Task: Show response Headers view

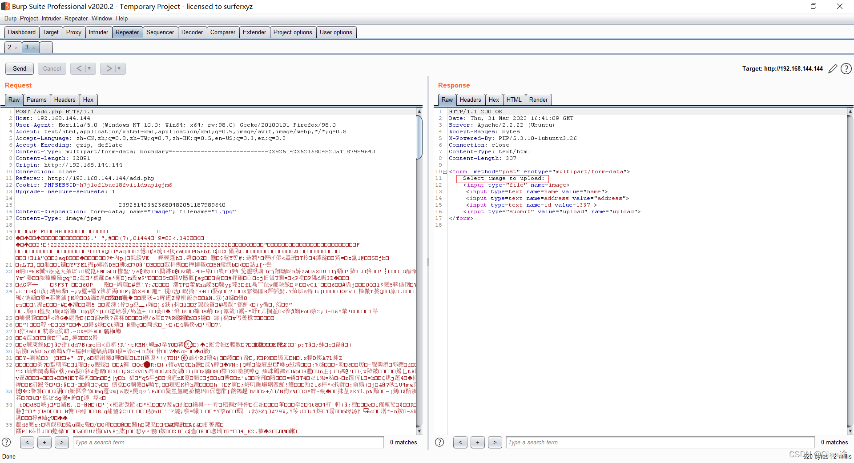Action: 471,100
